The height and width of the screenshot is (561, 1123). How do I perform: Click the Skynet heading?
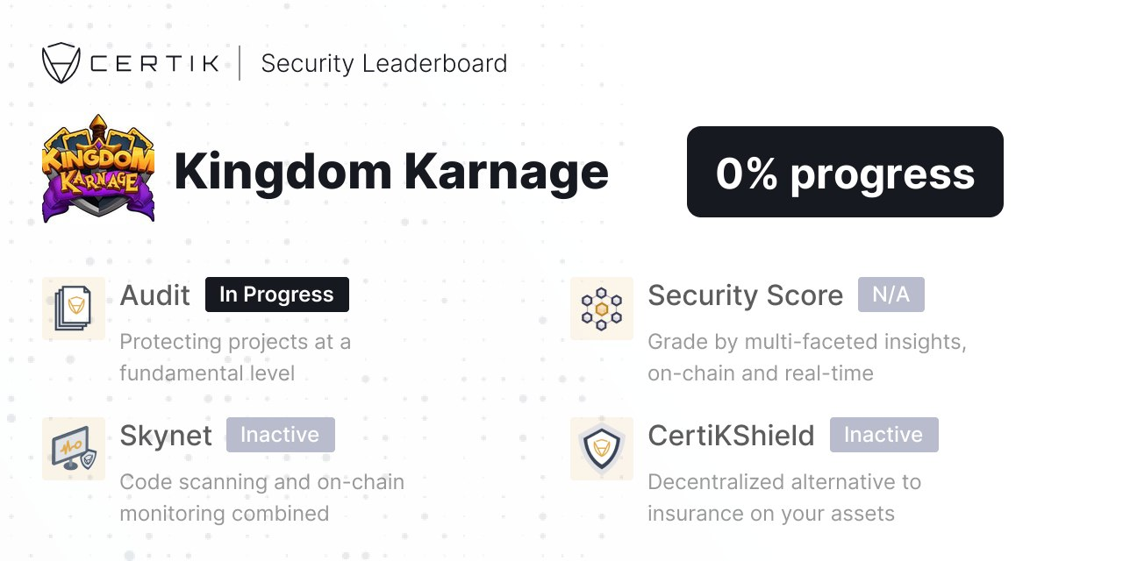tap(166, 436)
